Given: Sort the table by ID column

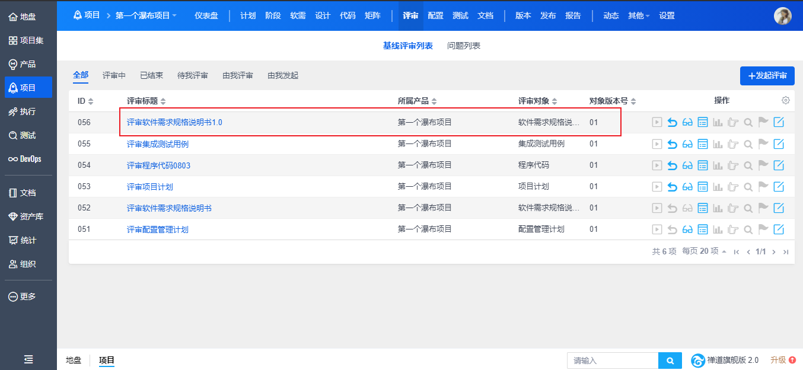Looking at the screenshot, I should coord(85,101).
